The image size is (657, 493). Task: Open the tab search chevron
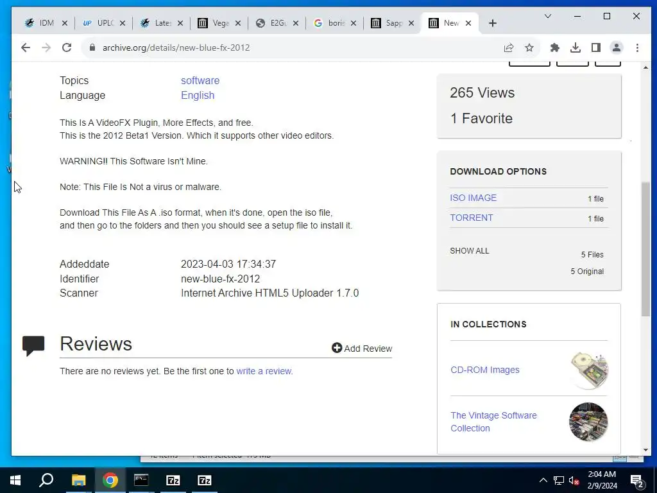pyautogui.click(x=548, y=16)
